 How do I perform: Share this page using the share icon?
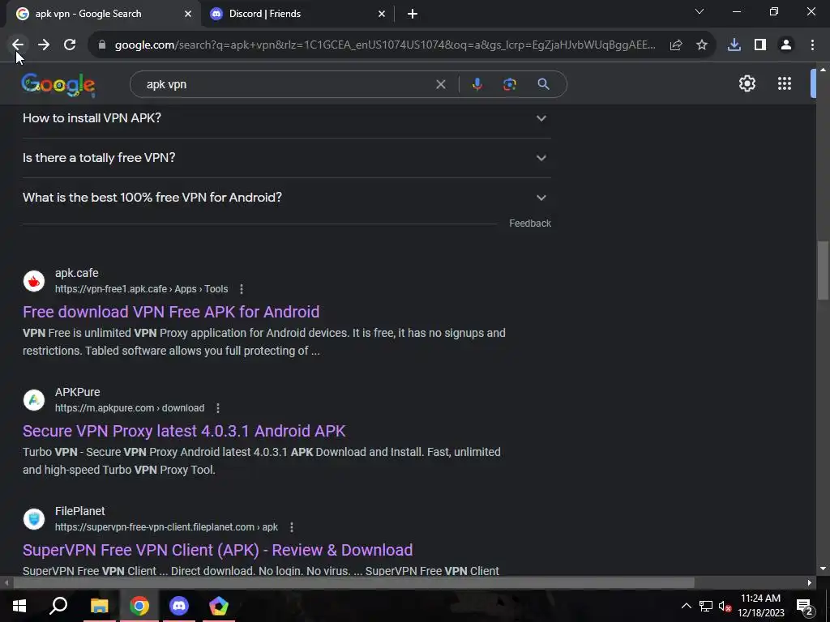676,45
